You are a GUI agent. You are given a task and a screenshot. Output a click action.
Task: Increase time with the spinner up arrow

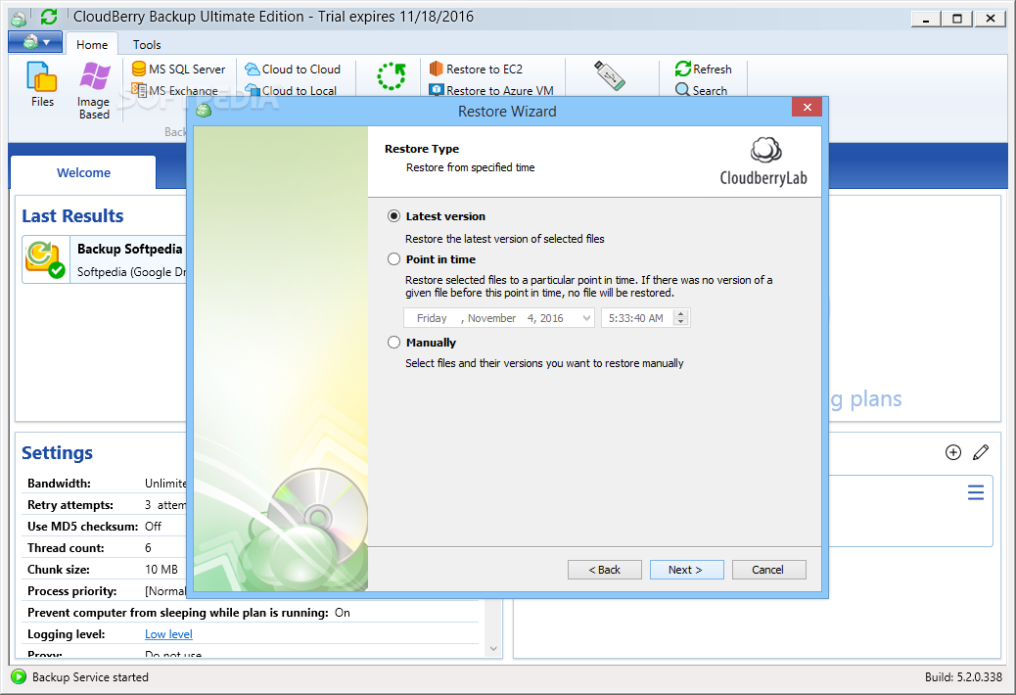pyautogui.click(x=680, y=314)
